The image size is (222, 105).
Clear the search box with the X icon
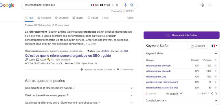(117, 5)
